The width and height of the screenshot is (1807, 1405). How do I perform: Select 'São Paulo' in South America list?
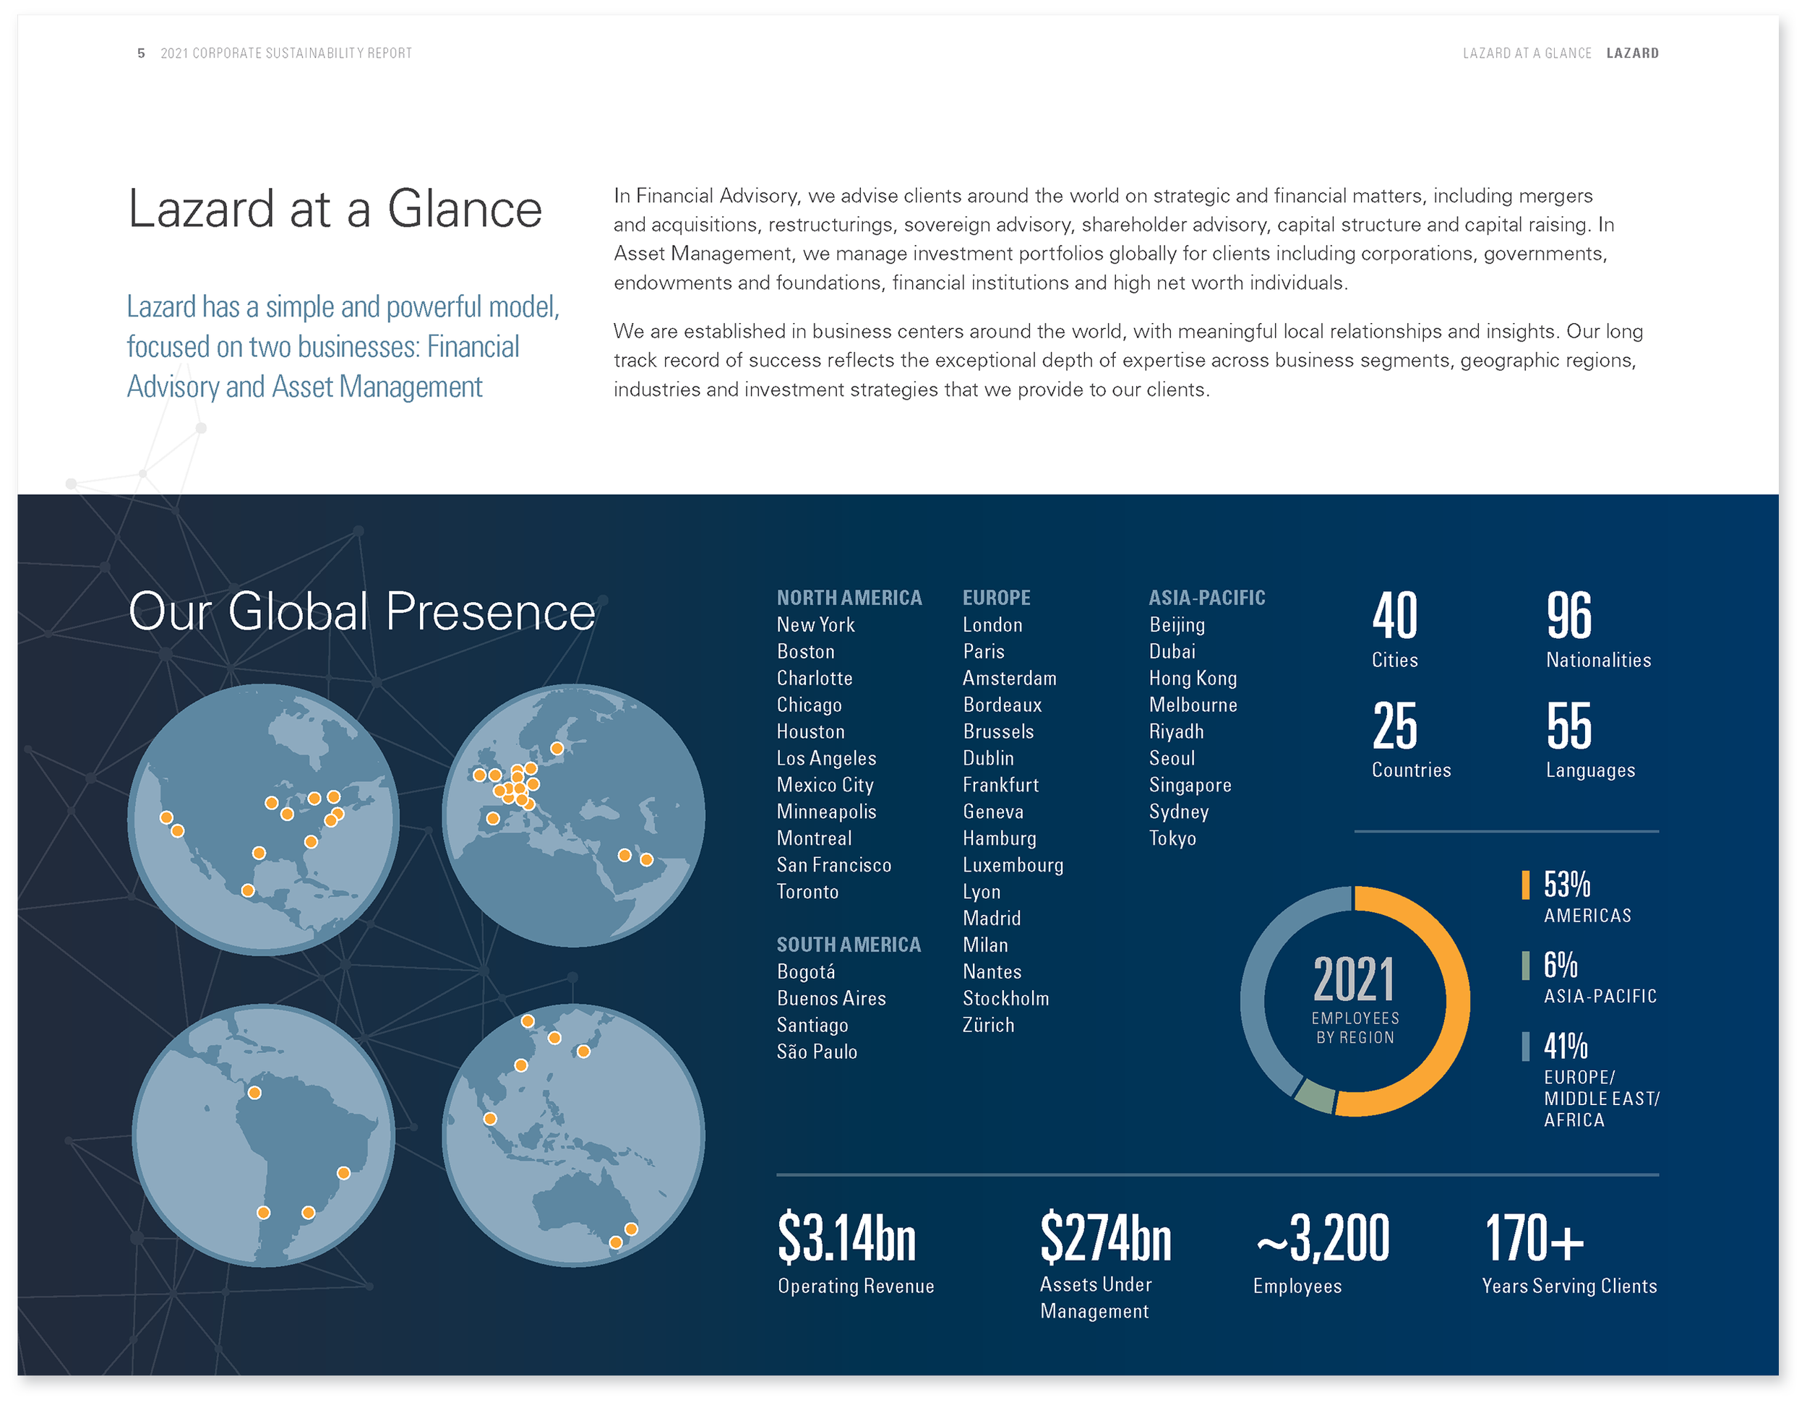817,1052
